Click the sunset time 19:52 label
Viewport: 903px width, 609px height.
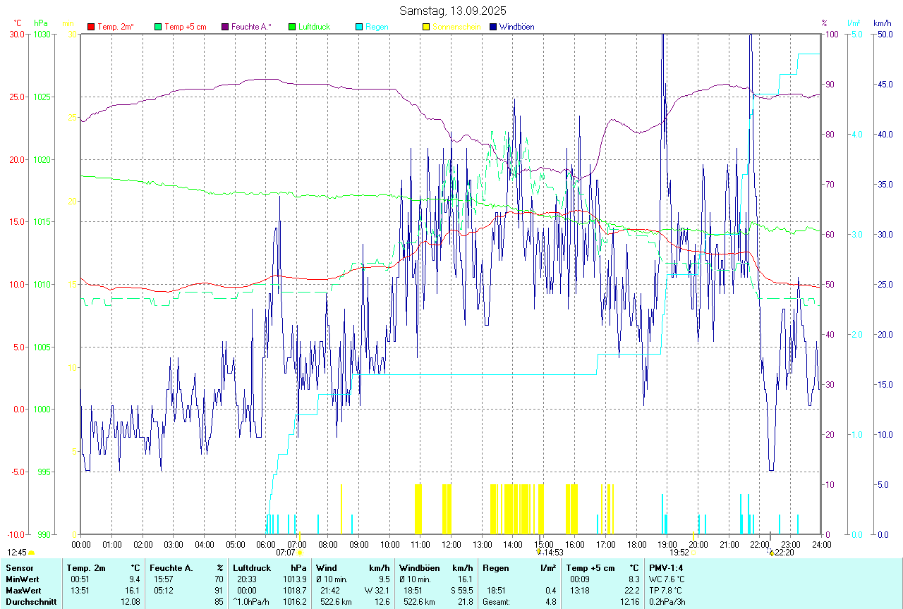pos(679,553)
